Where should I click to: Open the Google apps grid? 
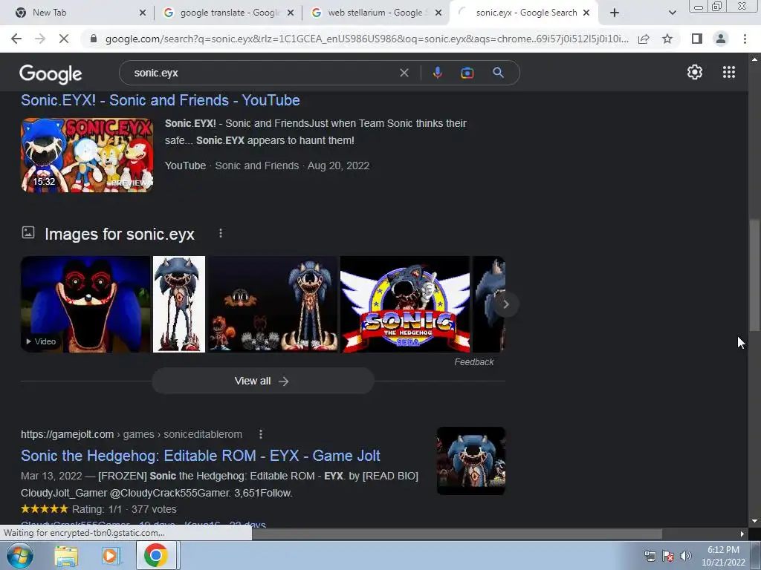click(728, 72)
